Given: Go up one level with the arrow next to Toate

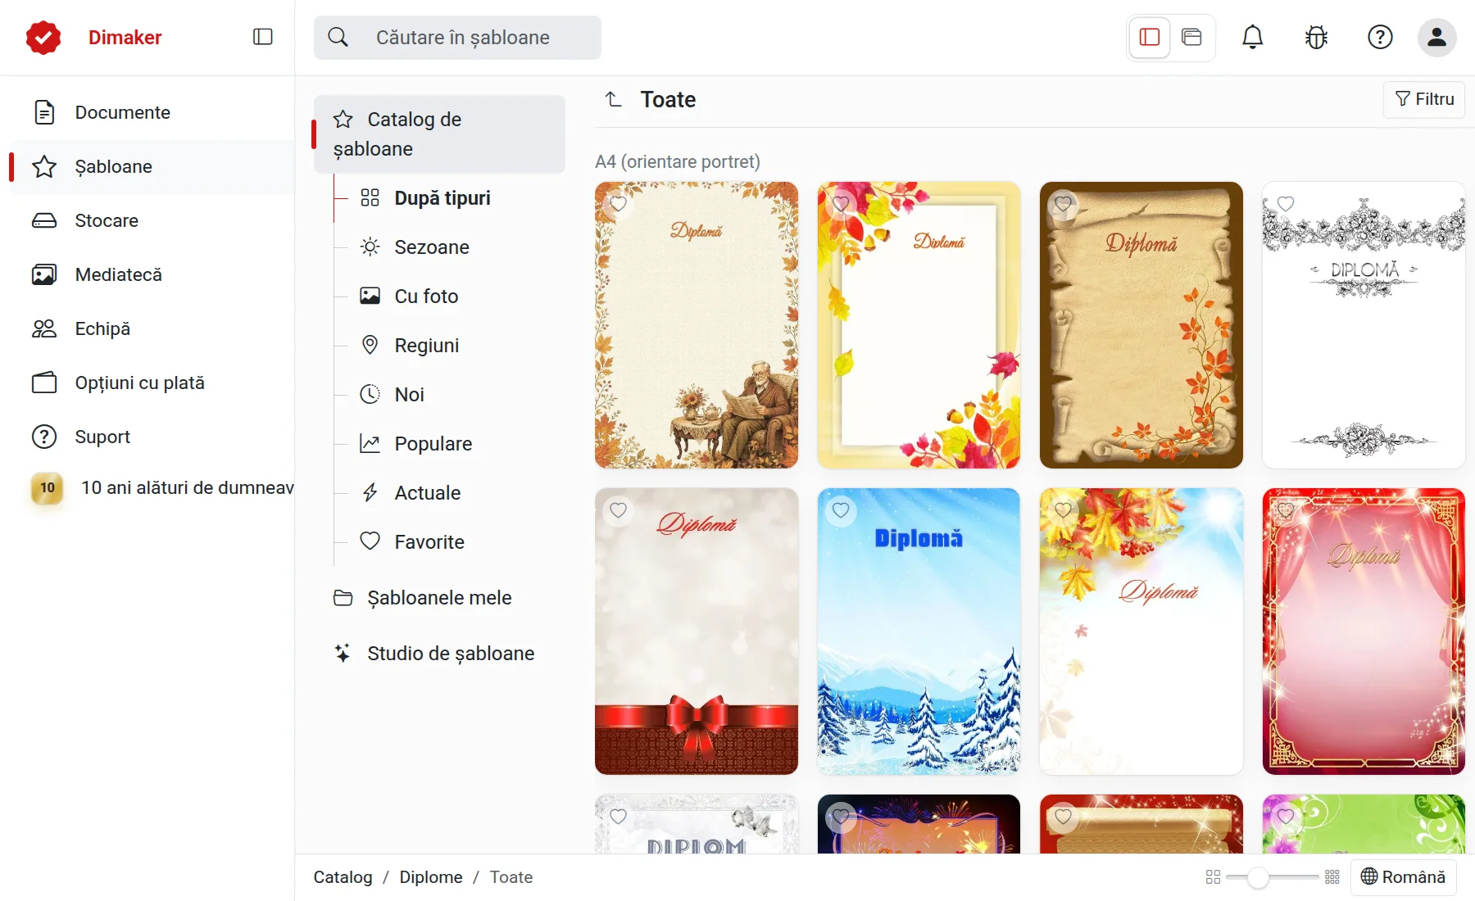Looking at the screenshot, I should [614, 99].
